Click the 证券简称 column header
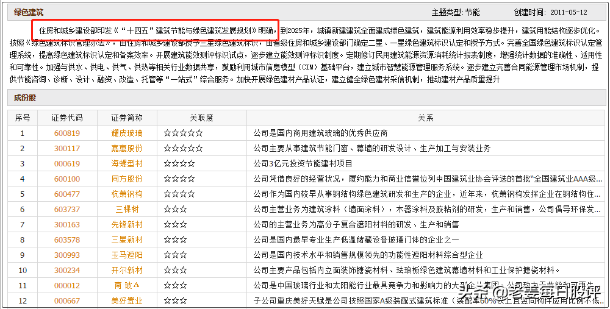This screenshot has width=610, height=309. click(127, 118)
